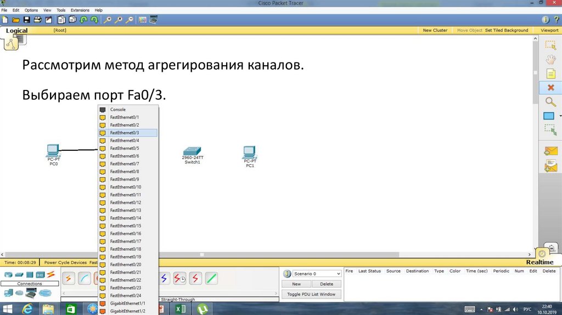Image resolution: width=562 pixels, height=315 pixels.
Task: Click Power Cycle Devices
Action: [x=65, y=262]
